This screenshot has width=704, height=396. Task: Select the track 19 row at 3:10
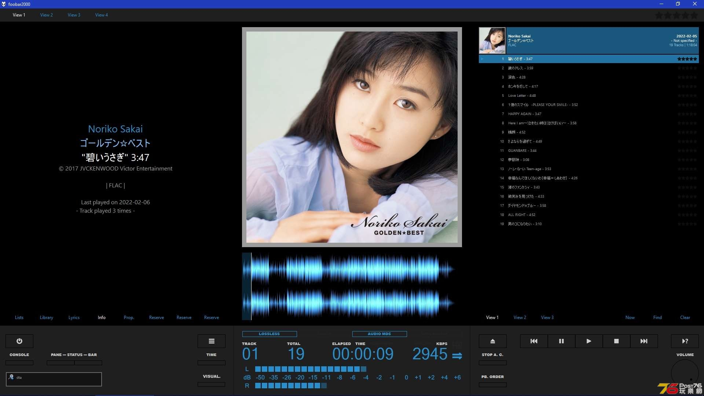click(x=589, y=224)
